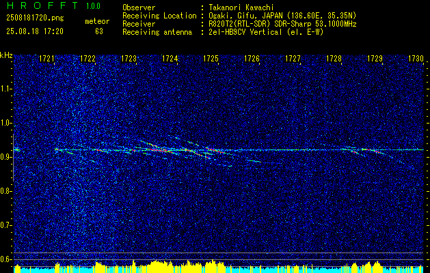This screenshot has width=430, height=273.
Task: Click the R820T2(RTL-SDR) SDR-Sharp receiver text
Action: 282,24
